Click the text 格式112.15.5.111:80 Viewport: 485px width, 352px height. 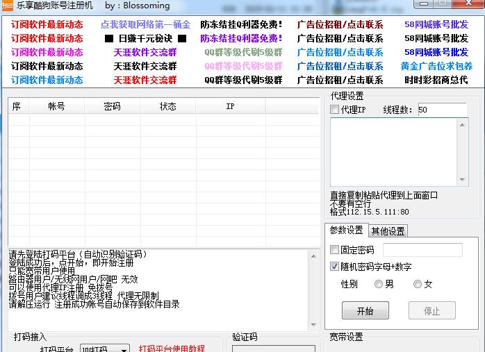pos(370,212)
